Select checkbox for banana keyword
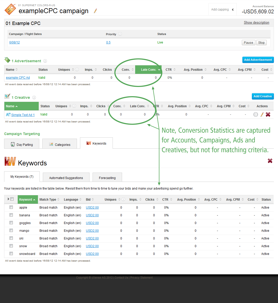Image resolution: width=278 pixels, height=303 pixels. (x=11, y=215)
